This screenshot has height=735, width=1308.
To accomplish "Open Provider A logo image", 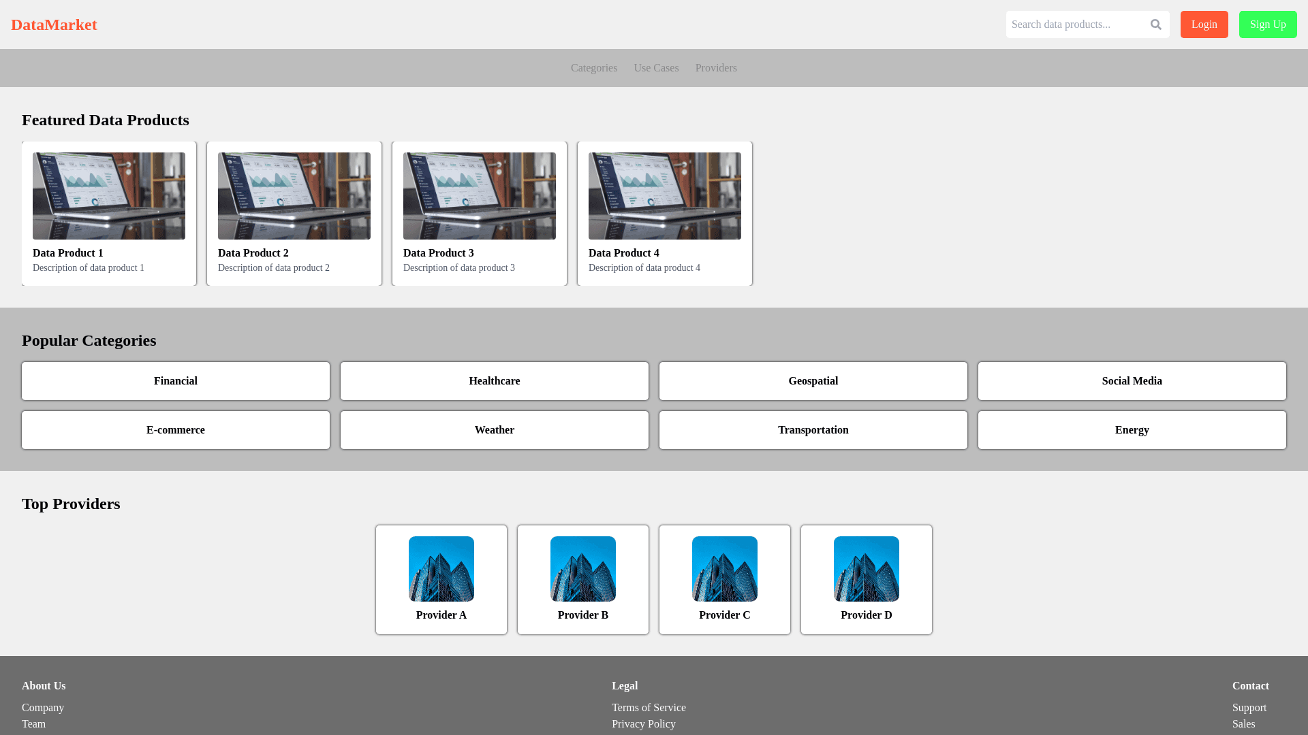I will pyautogui.click(x=441, y=569).
